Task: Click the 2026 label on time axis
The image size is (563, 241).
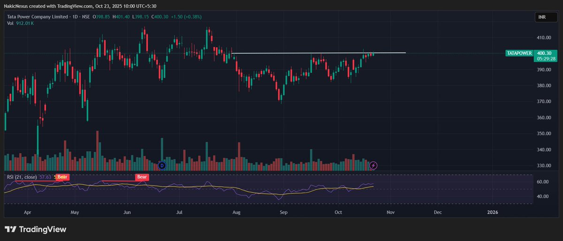Action: 493,212
